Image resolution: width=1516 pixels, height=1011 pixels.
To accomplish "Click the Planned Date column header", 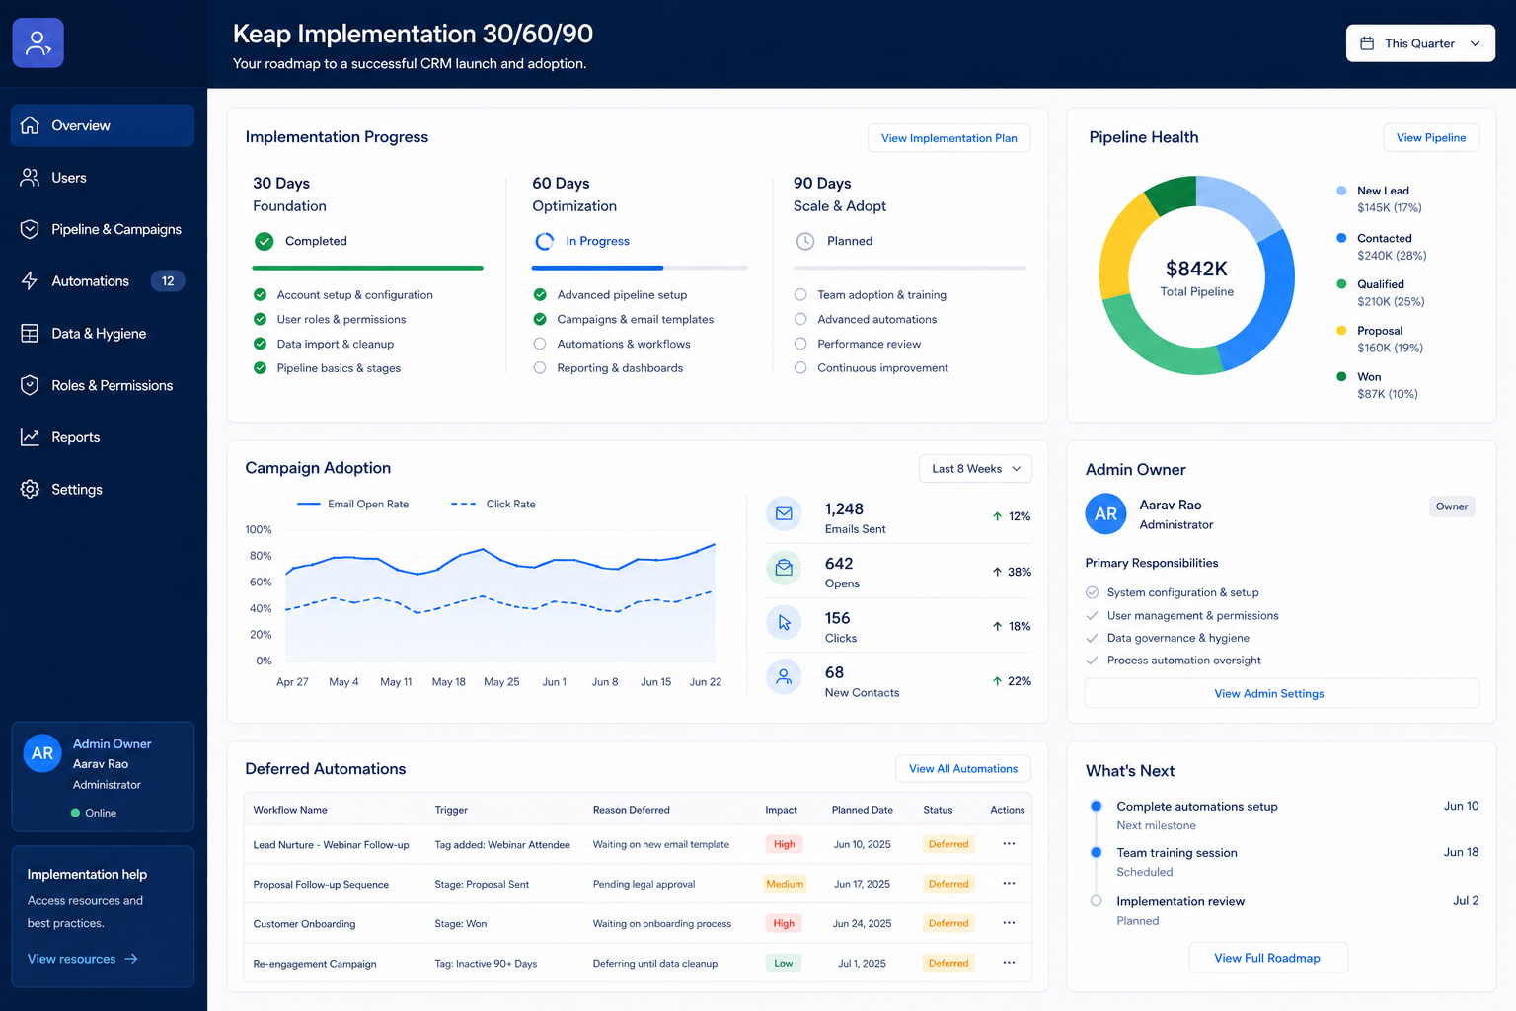I will 862,810.
